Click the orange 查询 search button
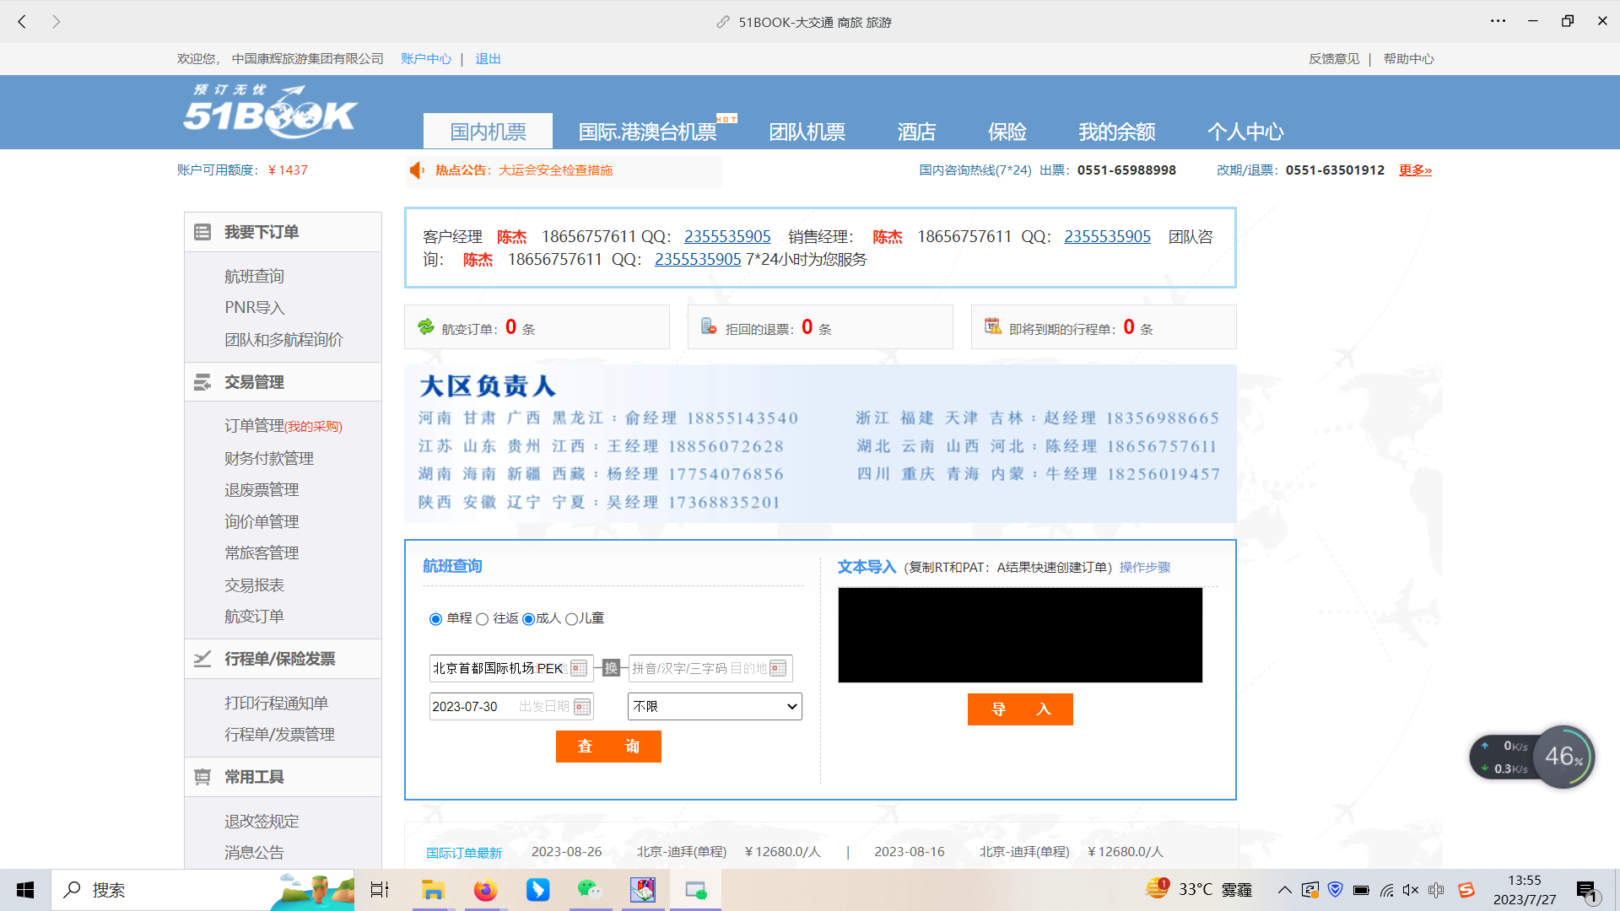Image resolution: width=1620 pixels, height=911 pixels. 608,747
